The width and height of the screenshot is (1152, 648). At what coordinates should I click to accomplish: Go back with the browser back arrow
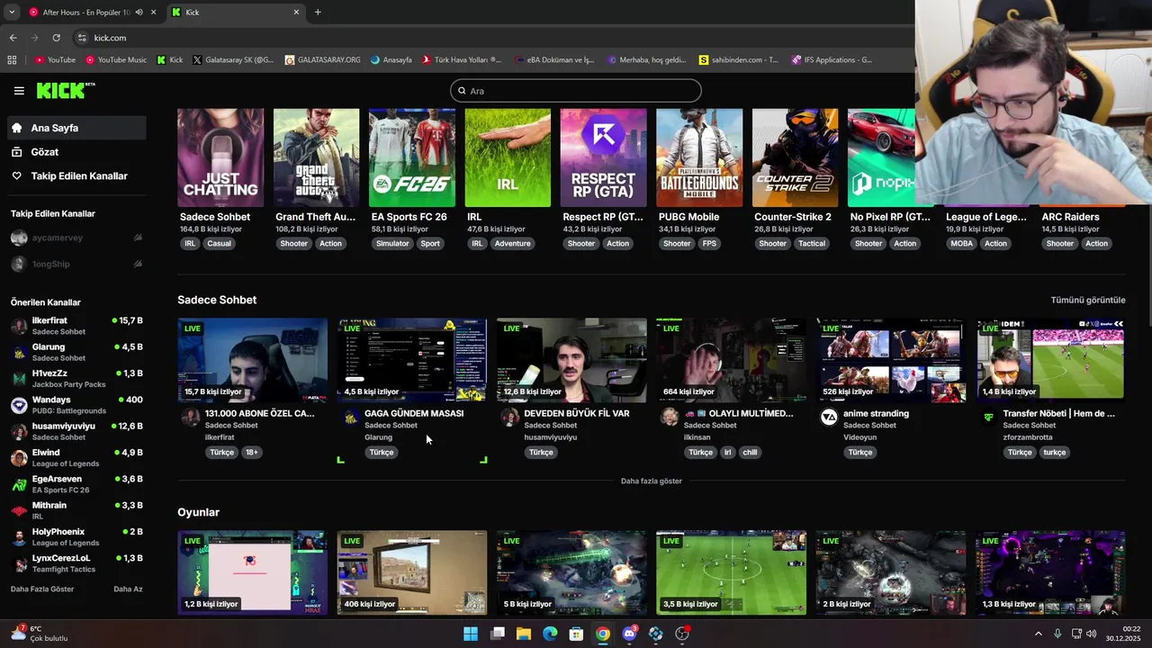13,38
